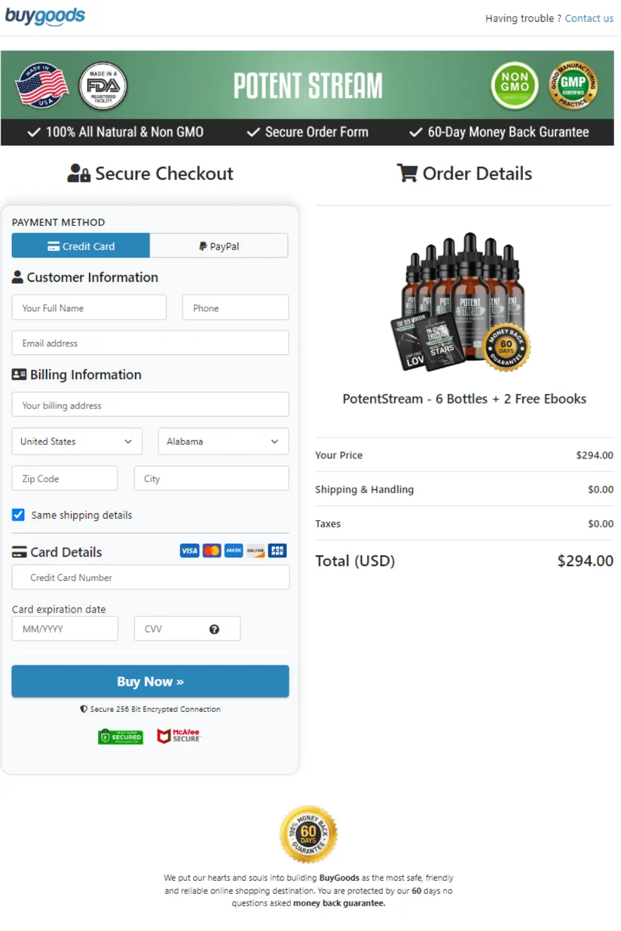Uncheck Same shipping details
Screen dimensions: 621x931
tap(18, 515)
